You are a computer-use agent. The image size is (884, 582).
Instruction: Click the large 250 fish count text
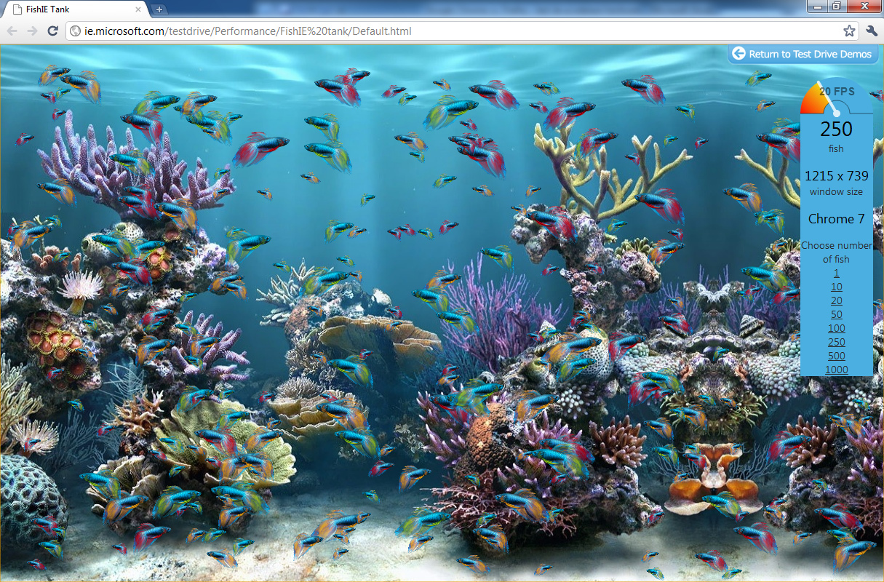point(837,129)
